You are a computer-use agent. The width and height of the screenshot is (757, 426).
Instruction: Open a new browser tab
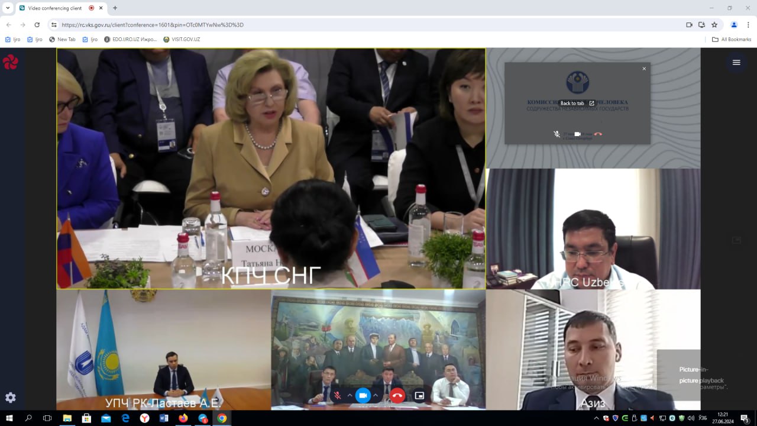pos(115,8)
